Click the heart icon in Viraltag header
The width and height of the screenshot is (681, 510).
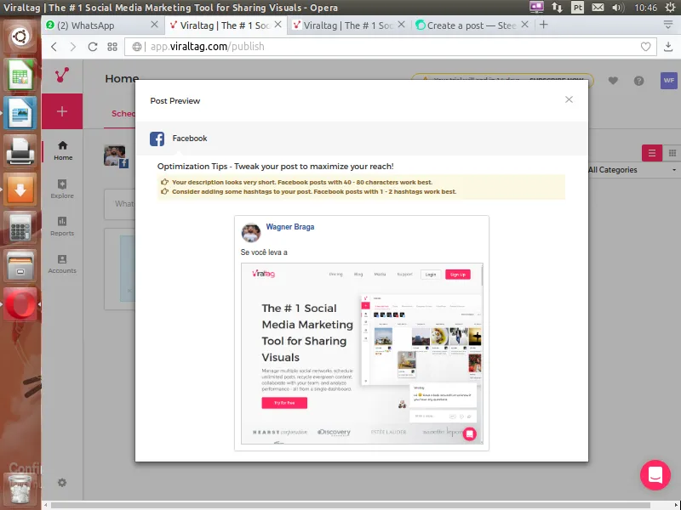613,81
